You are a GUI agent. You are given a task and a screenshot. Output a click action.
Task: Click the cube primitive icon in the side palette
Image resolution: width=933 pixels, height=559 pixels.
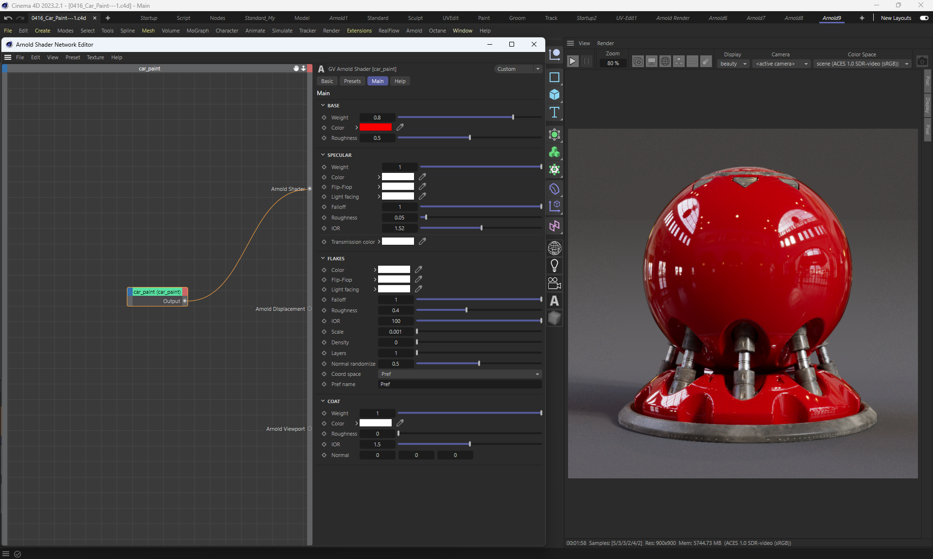click(554, 95)
